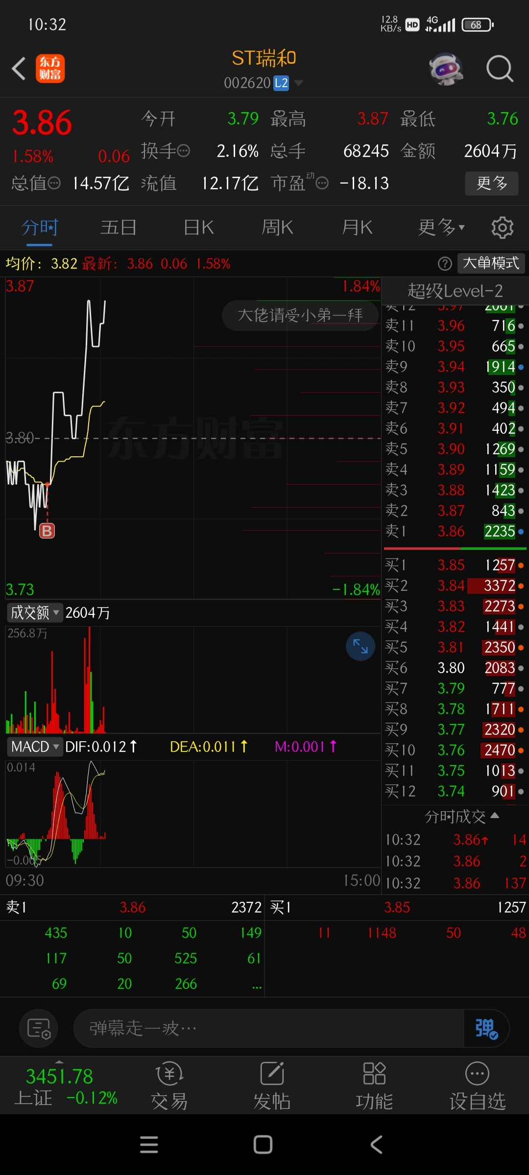
Task: Tap the DIF:0.012 MACD value
Action: tap(101, 747)
